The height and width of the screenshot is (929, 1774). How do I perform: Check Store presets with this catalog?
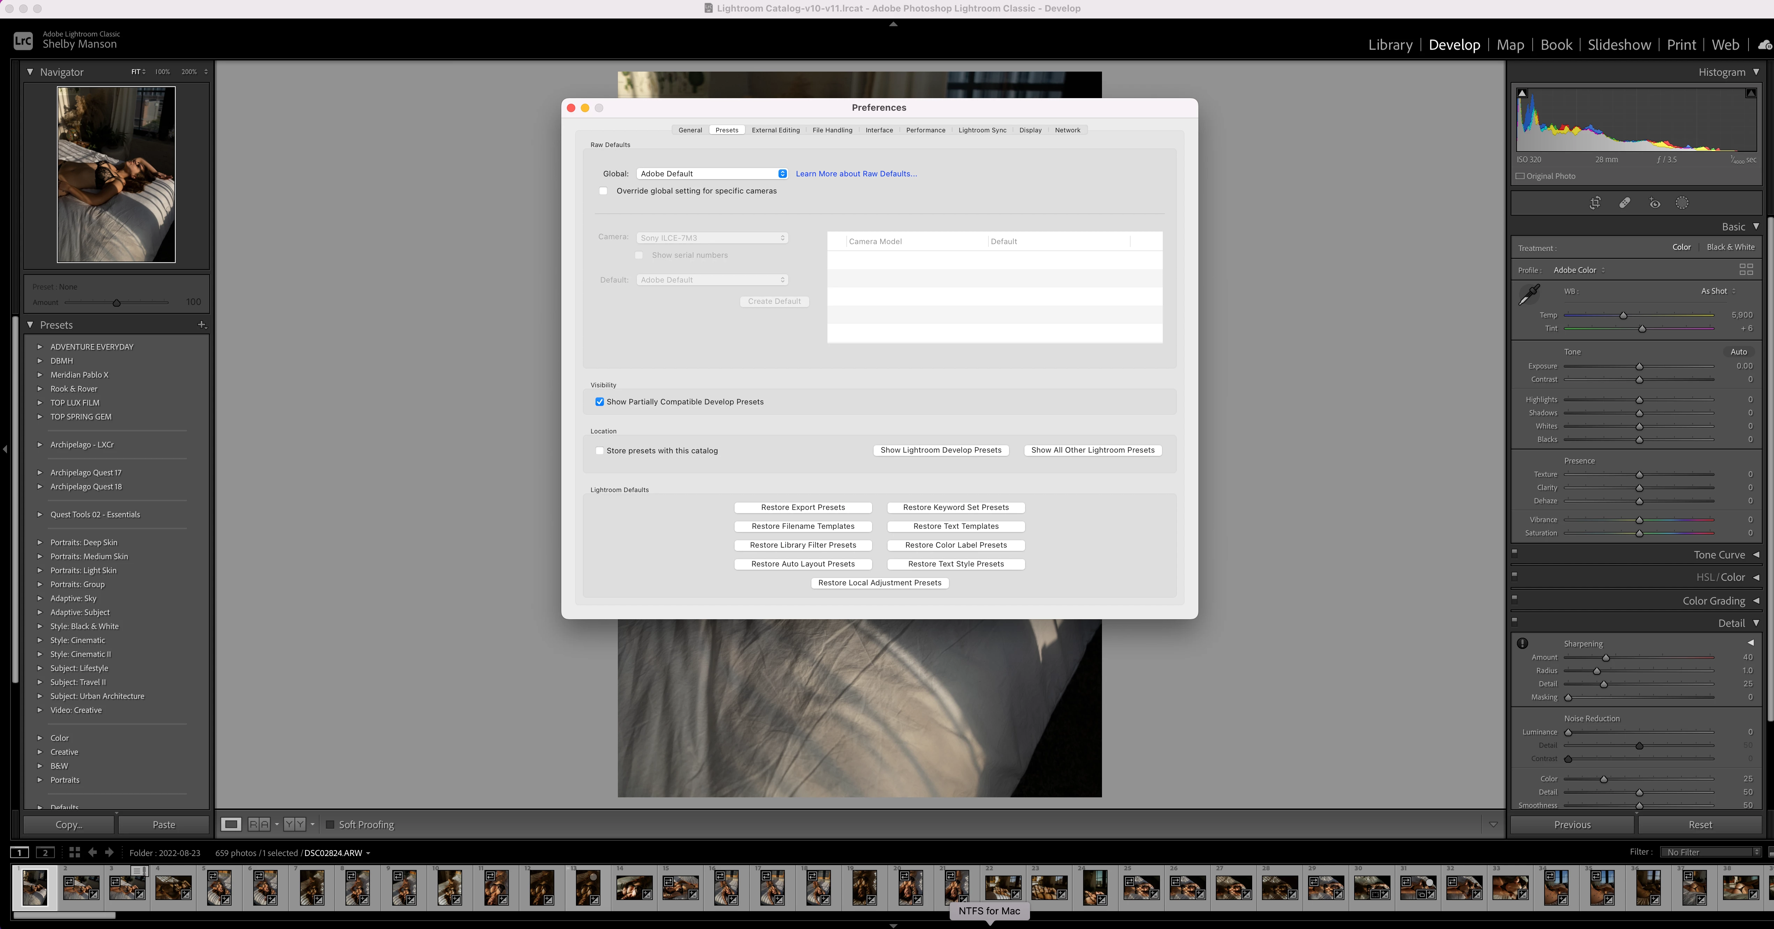coord(599,451)
